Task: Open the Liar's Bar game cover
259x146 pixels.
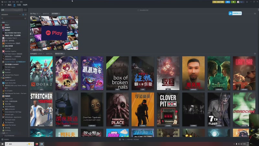Action: (244, 73)
